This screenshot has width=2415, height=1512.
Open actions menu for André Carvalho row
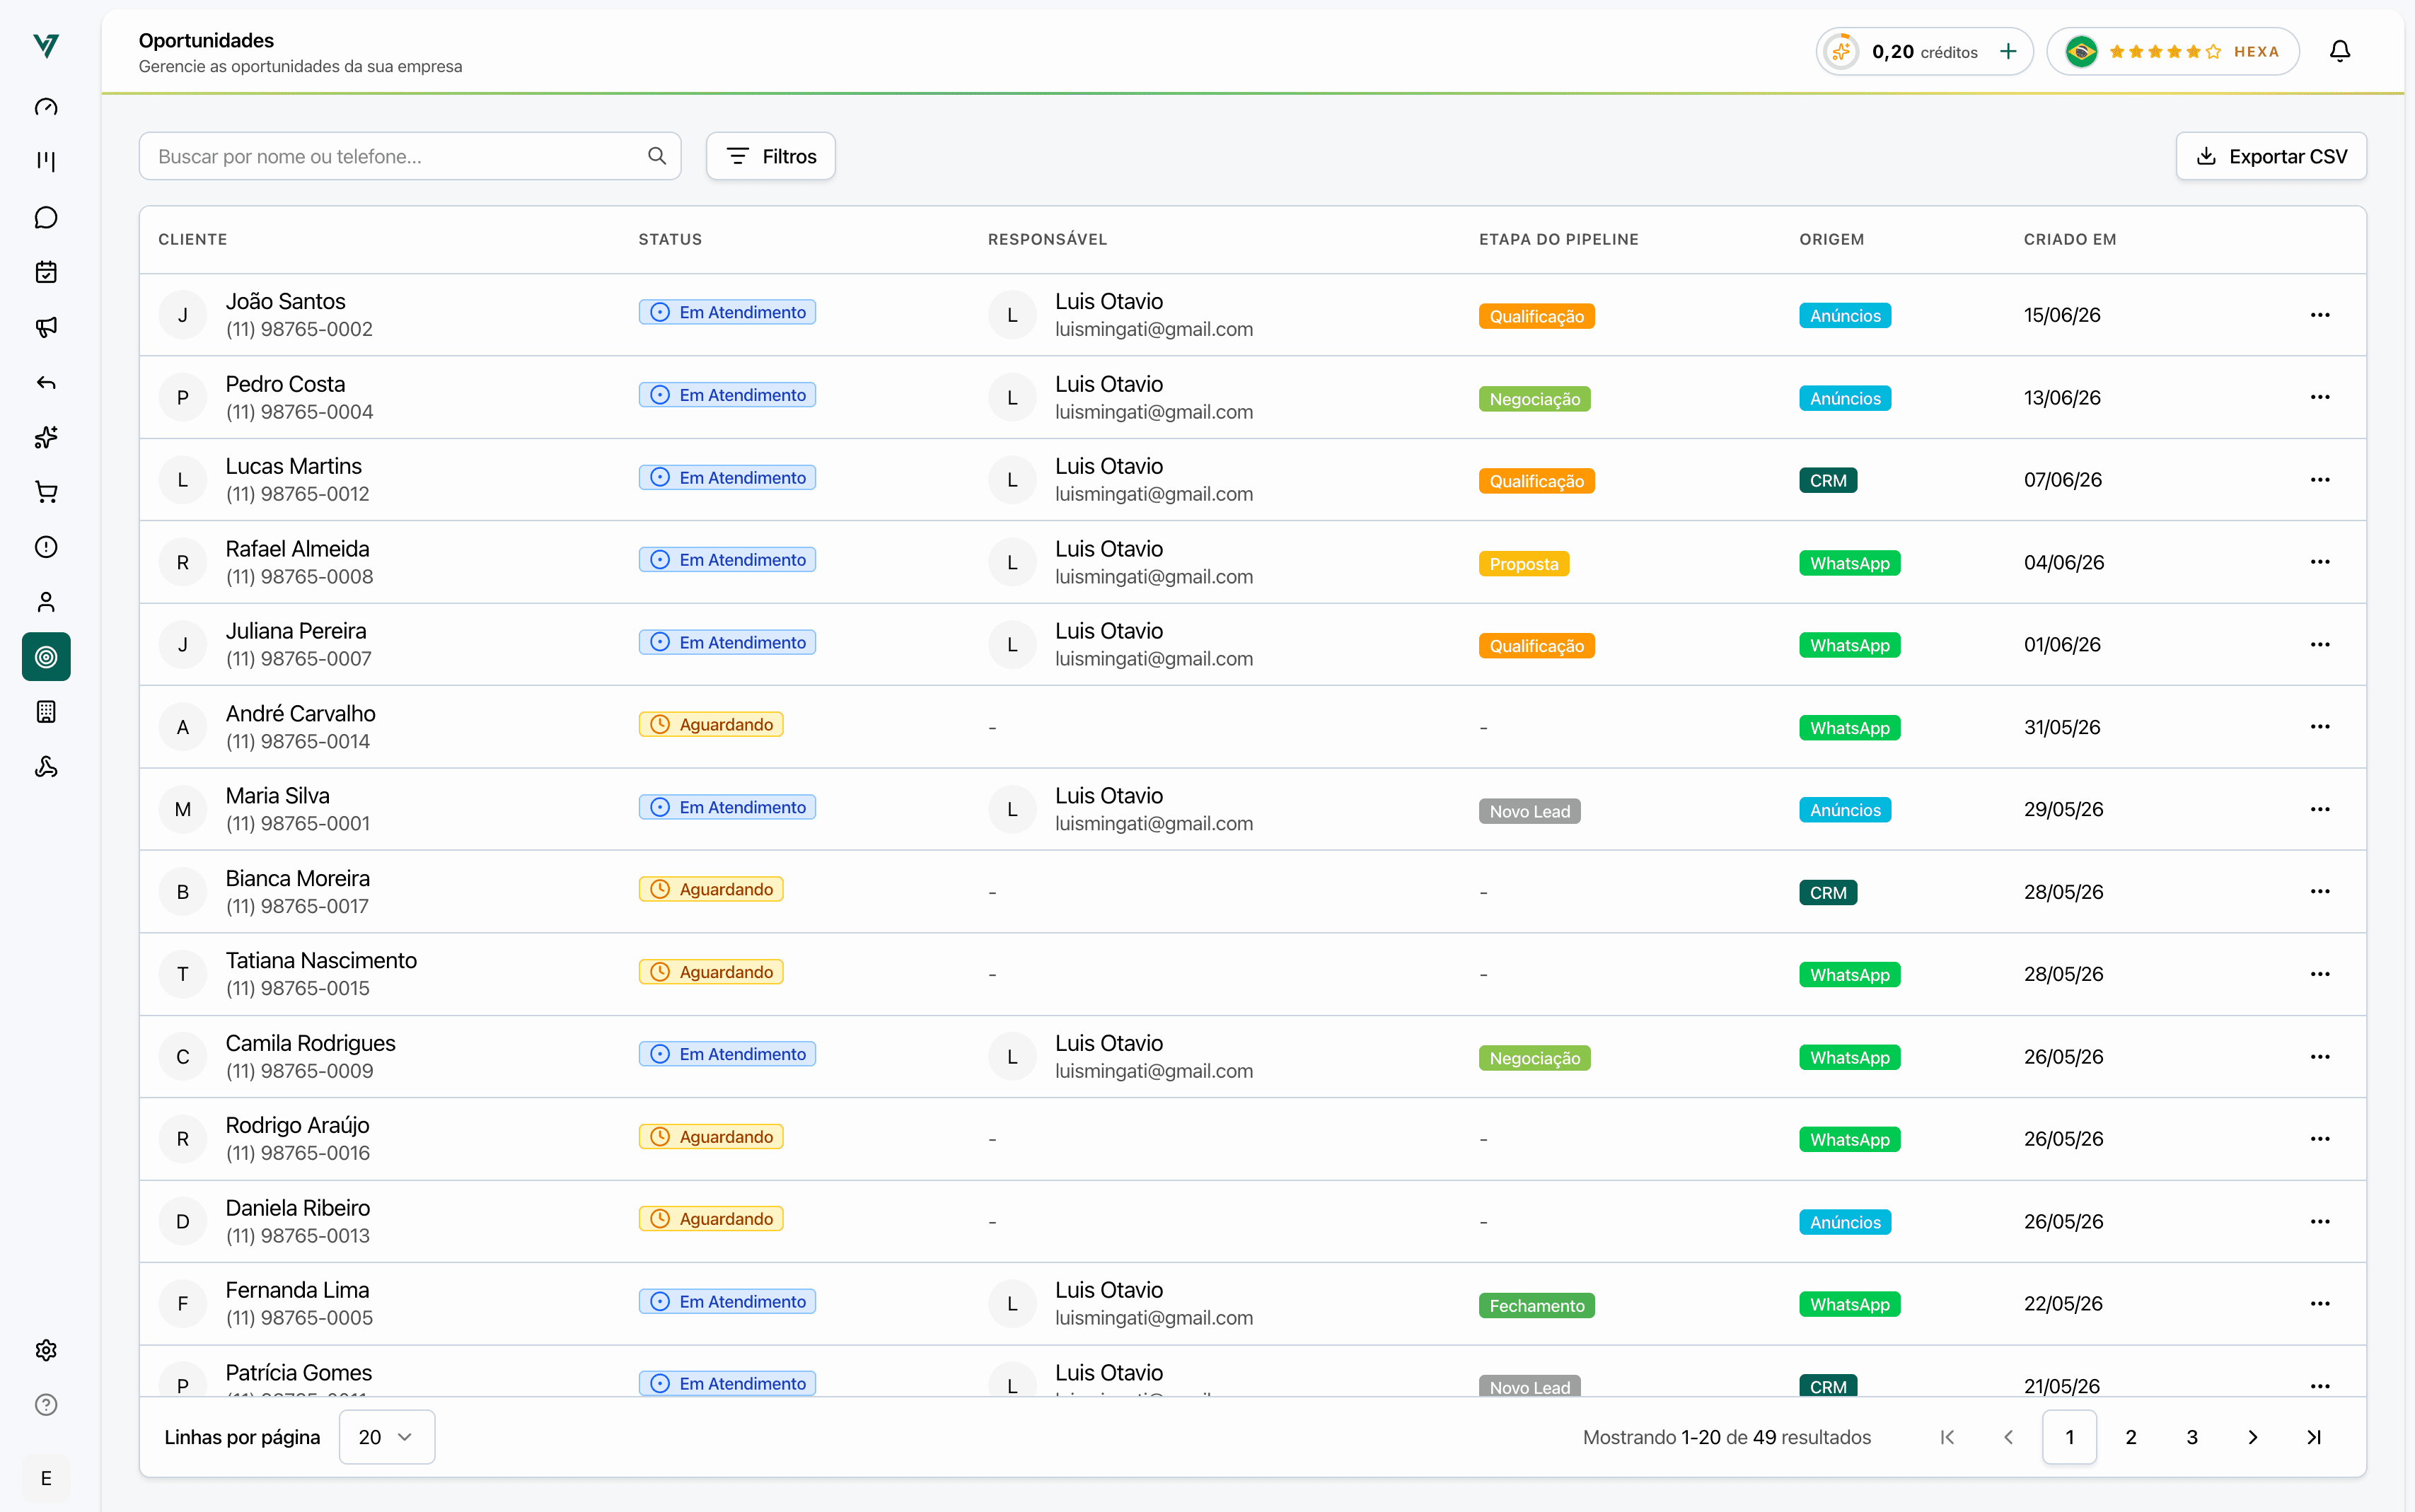[2320, 727]
